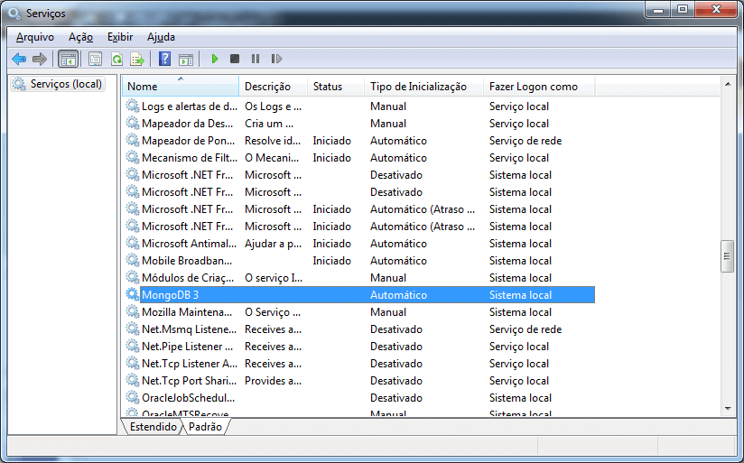Click 'Serviço de rede' in Net.Msmq row
The width and height of the screenshot is (744, 463).
click(525, 329)
